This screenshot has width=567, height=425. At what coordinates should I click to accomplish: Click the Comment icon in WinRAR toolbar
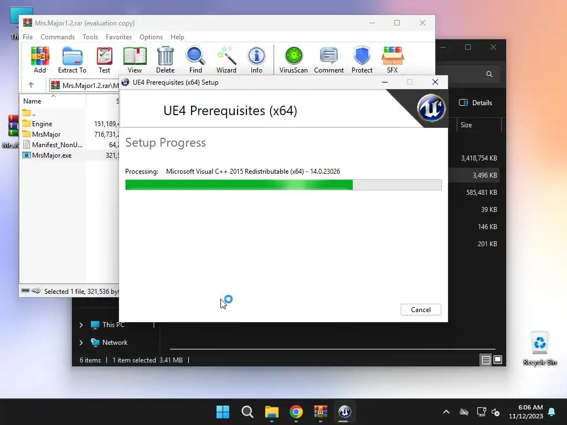329,60
